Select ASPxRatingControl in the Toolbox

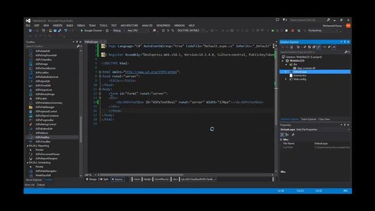pyautogui.click(x=46, y=124)
